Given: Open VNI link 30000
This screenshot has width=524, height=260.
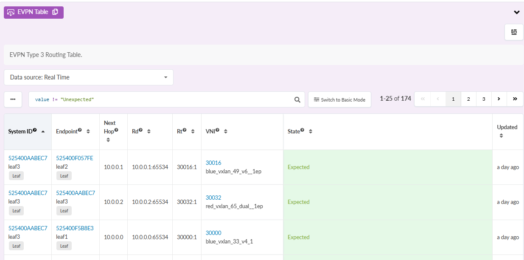Looking at the screenshot, I should point(213,233).
